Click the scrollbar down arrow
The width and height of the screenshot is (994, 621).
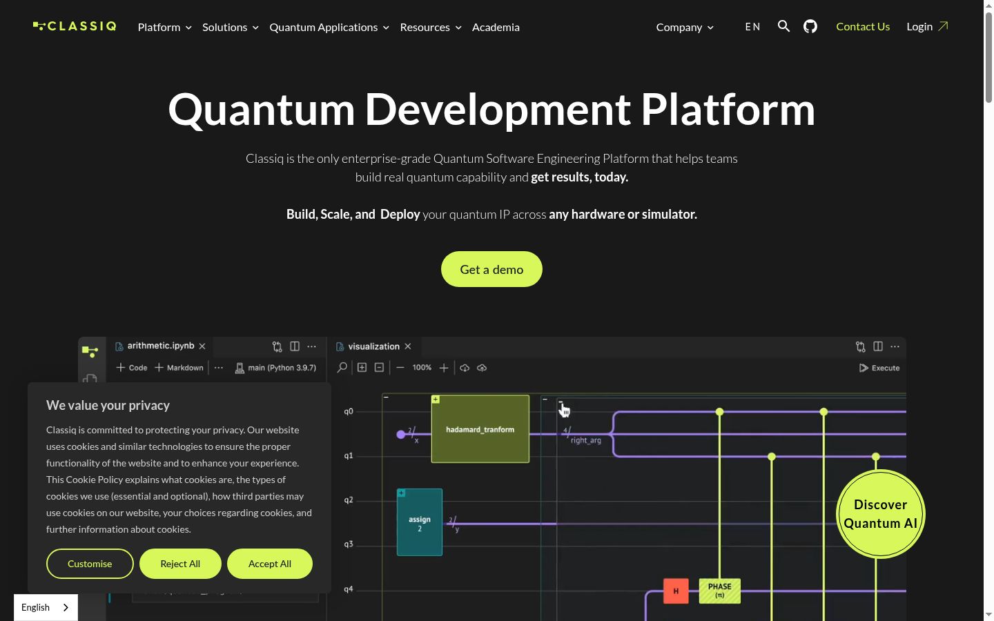click(x=988, y=615)
